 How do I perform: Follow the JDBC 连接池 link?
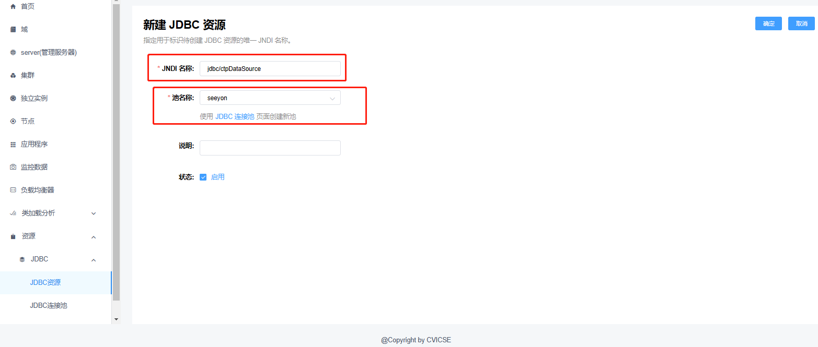coord(235,116)
